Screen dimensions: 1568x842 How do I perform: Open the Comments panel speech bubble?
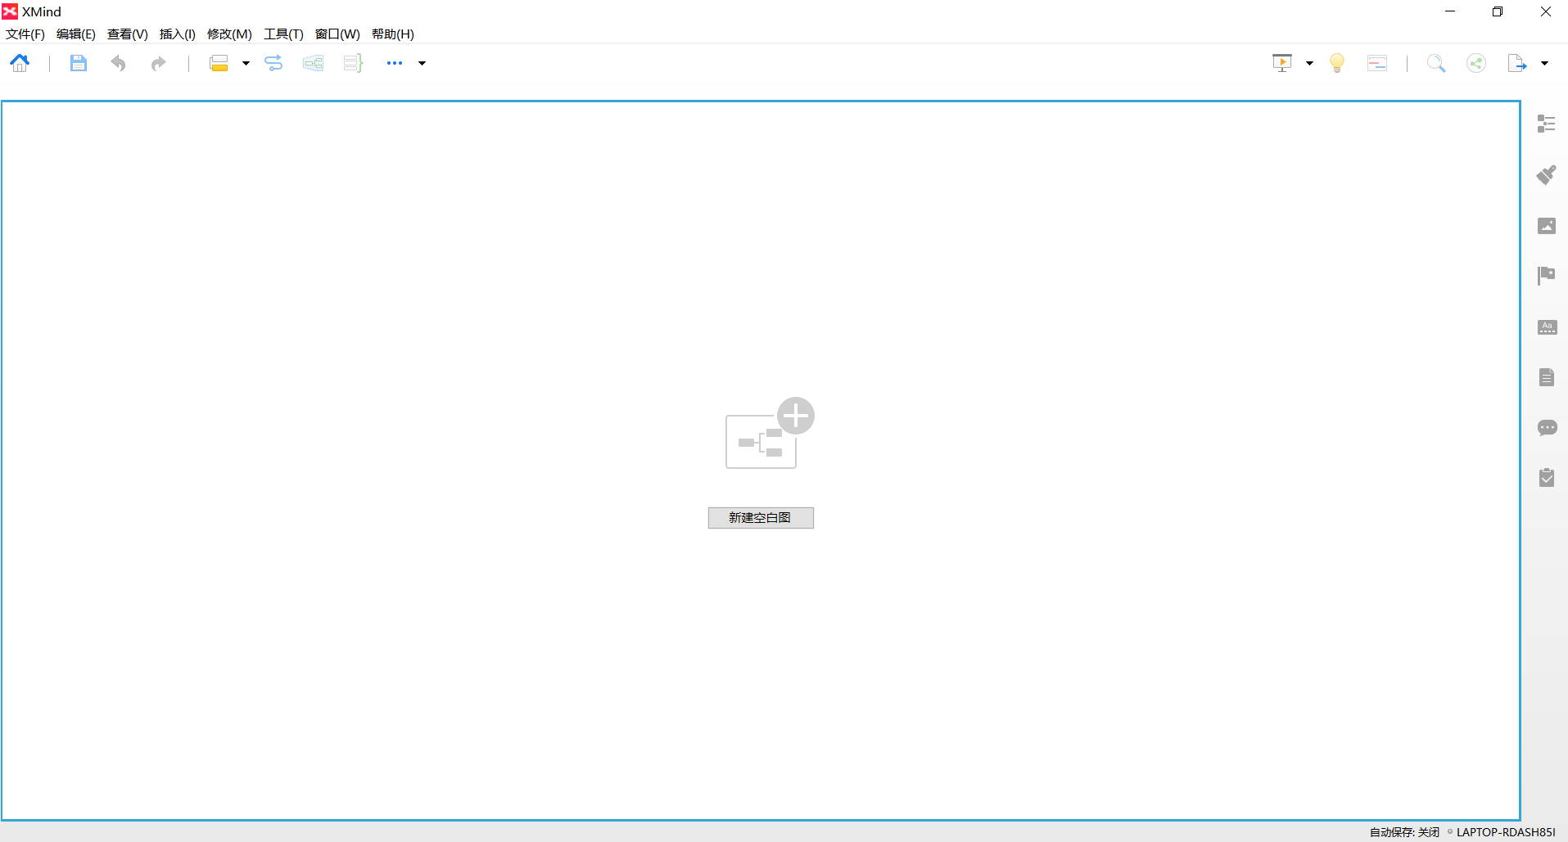pos(1547,427)
